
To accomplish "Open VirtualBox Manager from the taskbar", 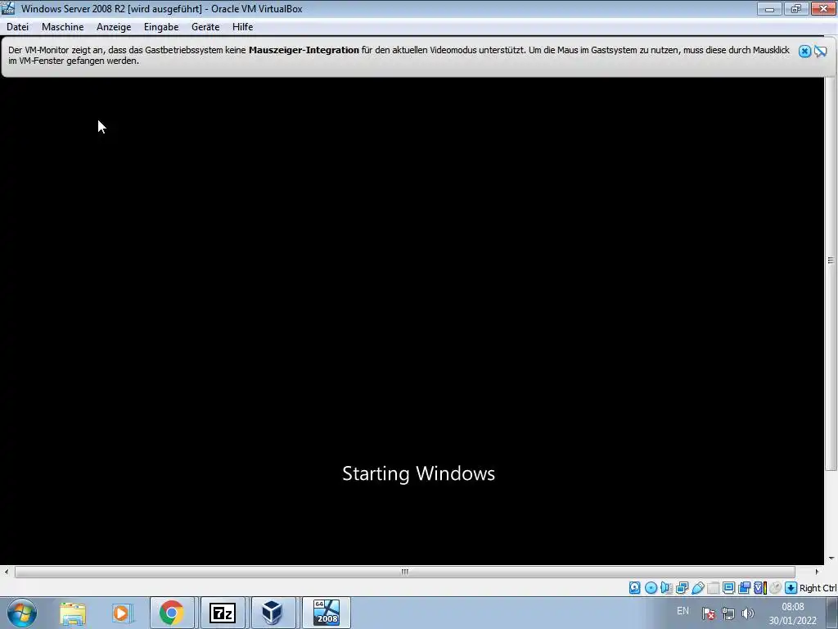I will point(273,613).
